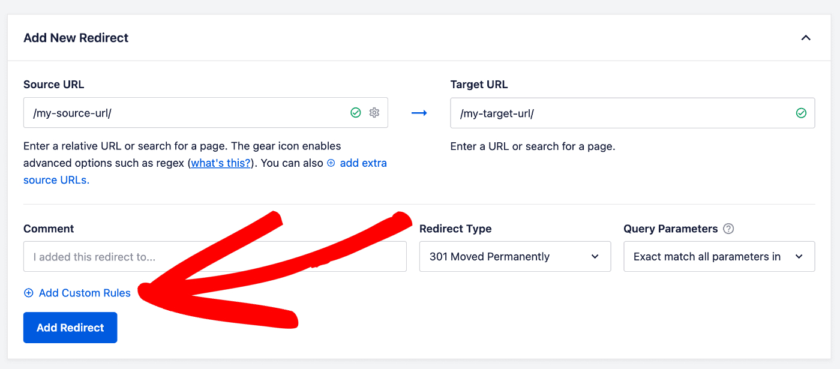Click the Add New Redirect header title

pyautogui.click(x=76, y=37)
